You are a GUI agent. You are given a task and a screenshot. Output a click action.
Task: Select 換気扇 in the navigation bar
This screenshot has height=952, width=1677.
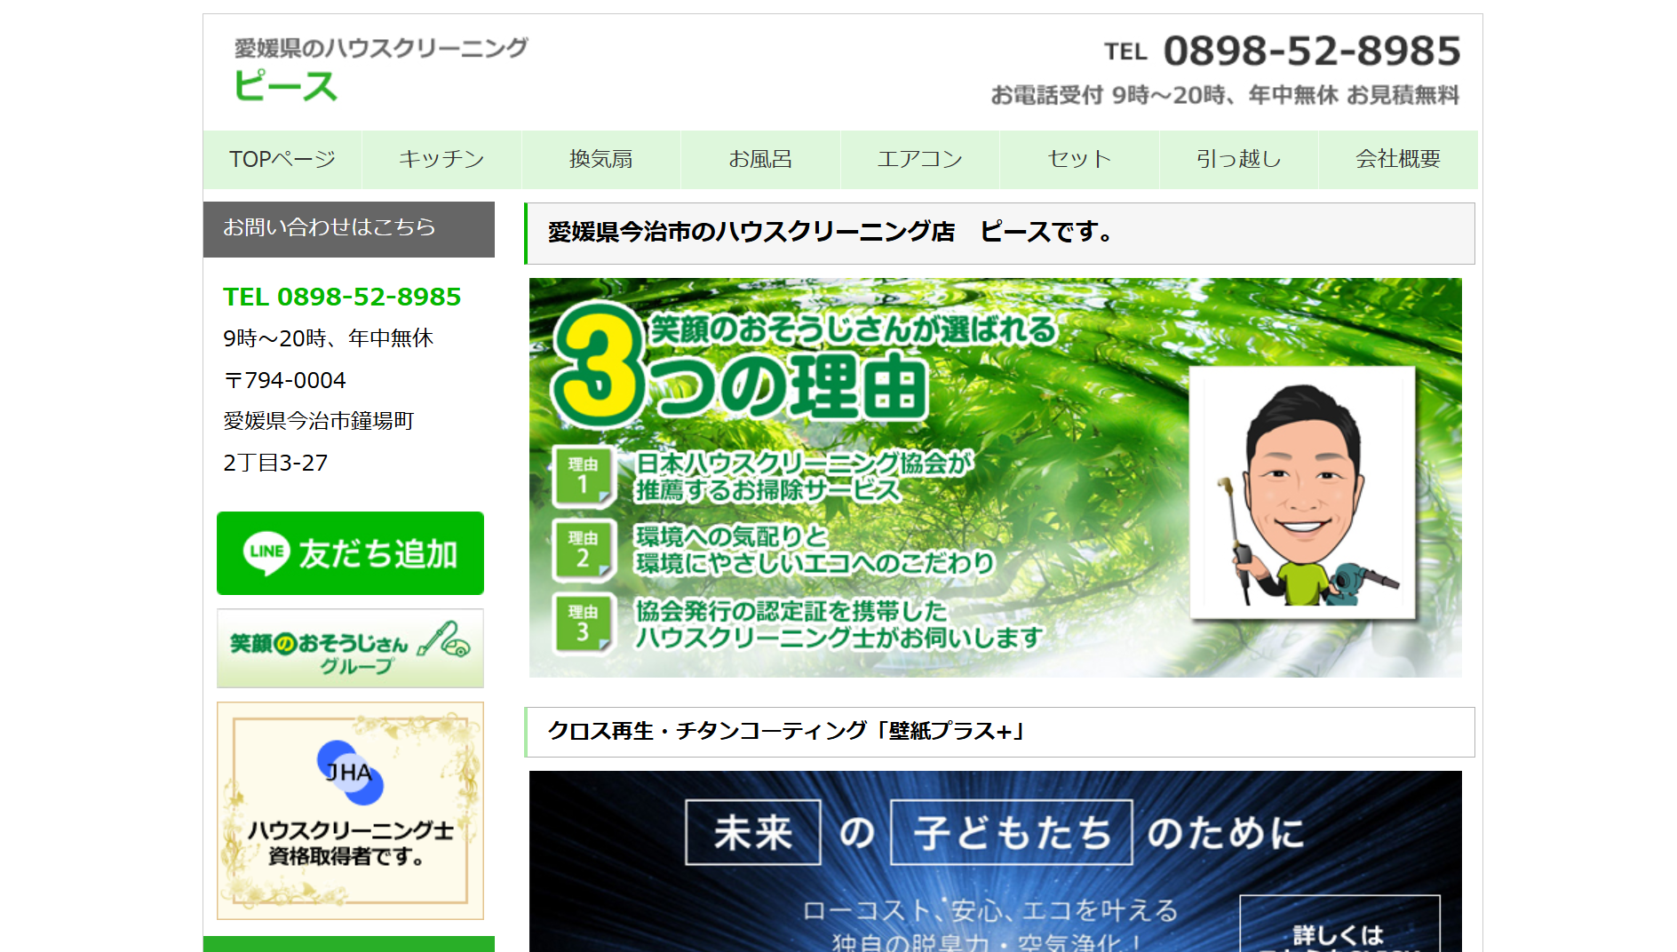click(600, 159)
